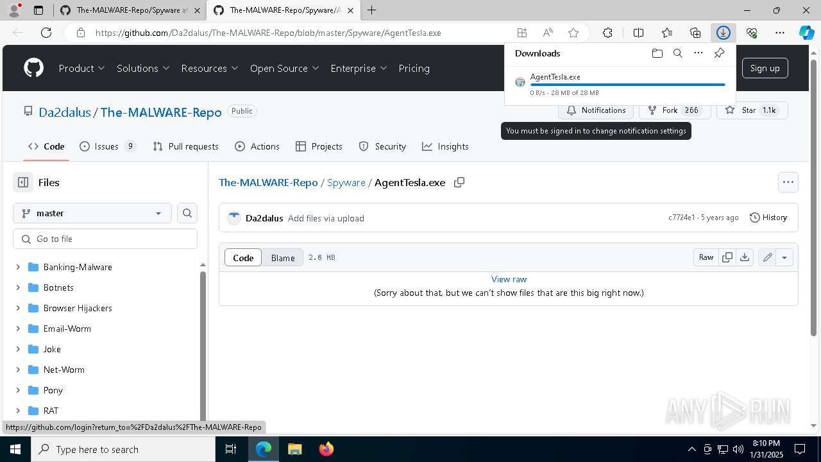Viewport: 821px width, 462px height.
Task: Expand the Enterprise menu
Action: (359, 68)
